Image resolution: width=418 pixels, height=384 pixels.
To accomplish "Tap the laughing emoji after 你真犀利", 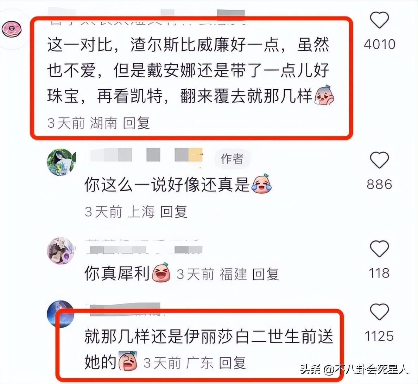I will coord(161,273).
